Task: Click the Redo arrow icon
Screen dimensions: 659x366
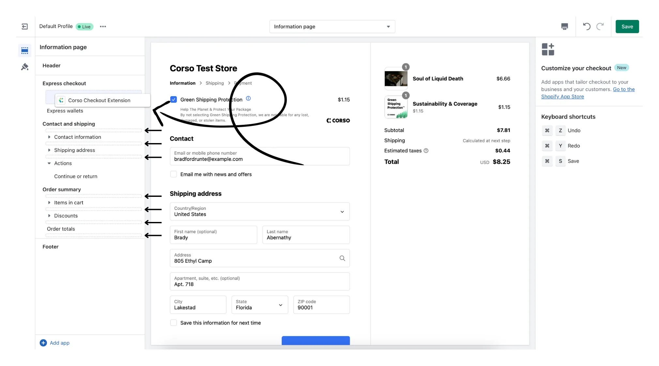Action: coord(600,26)
